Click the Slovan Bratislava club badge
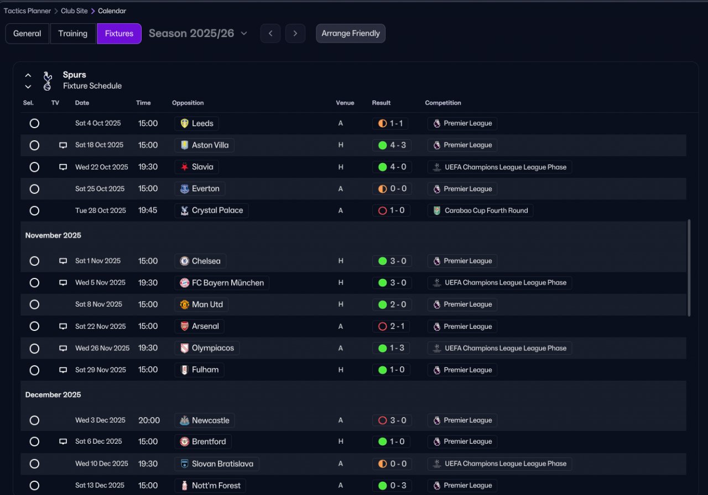Viewport: 708px width, 495px height. click(x=184, y=464)
